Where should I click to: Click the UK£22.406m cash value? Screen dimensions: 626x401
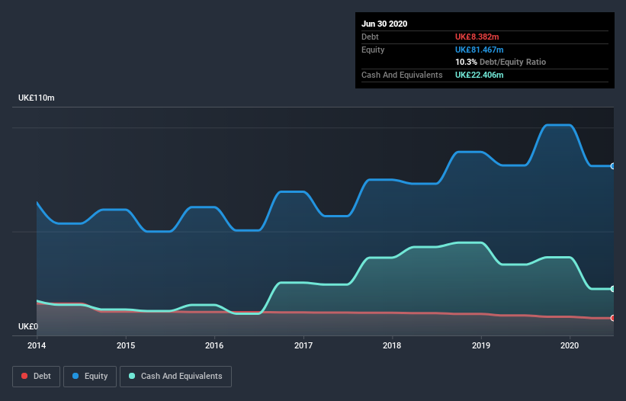click(480, 75)
